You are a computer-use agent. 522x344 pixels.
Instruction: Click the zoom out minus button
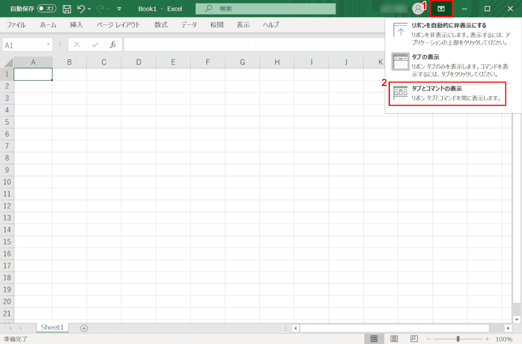[x=429, y=339]
